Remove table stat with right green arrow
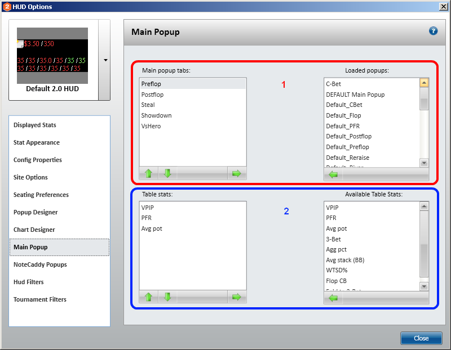451x350 pixels. 236,297
